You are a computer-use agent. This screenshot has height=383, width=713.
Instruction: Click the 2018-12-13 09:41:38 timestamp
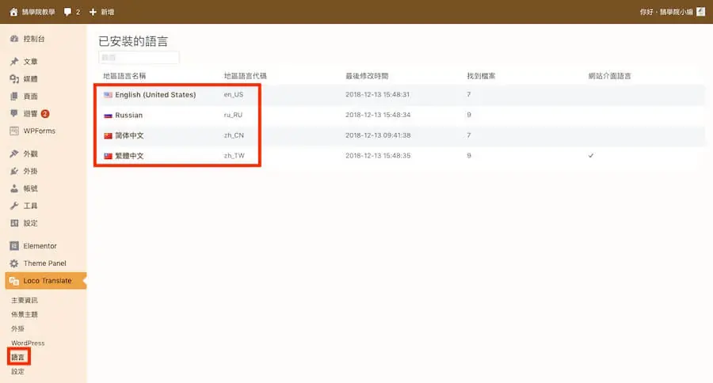pos(378,135)
